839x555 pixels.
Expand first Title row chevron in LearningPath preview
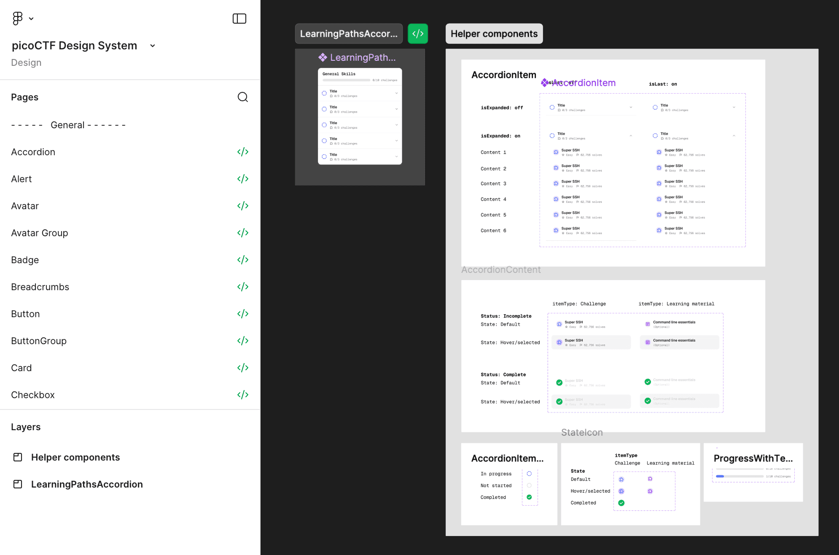click(396, 93)
